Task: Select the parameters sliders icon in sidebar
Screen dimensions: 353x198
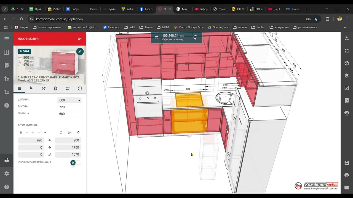Action: 7,160
